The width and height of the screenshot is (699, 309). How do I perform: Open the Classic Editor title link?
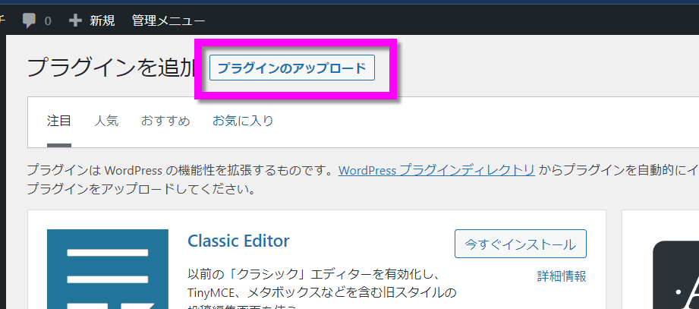(238, 241)
